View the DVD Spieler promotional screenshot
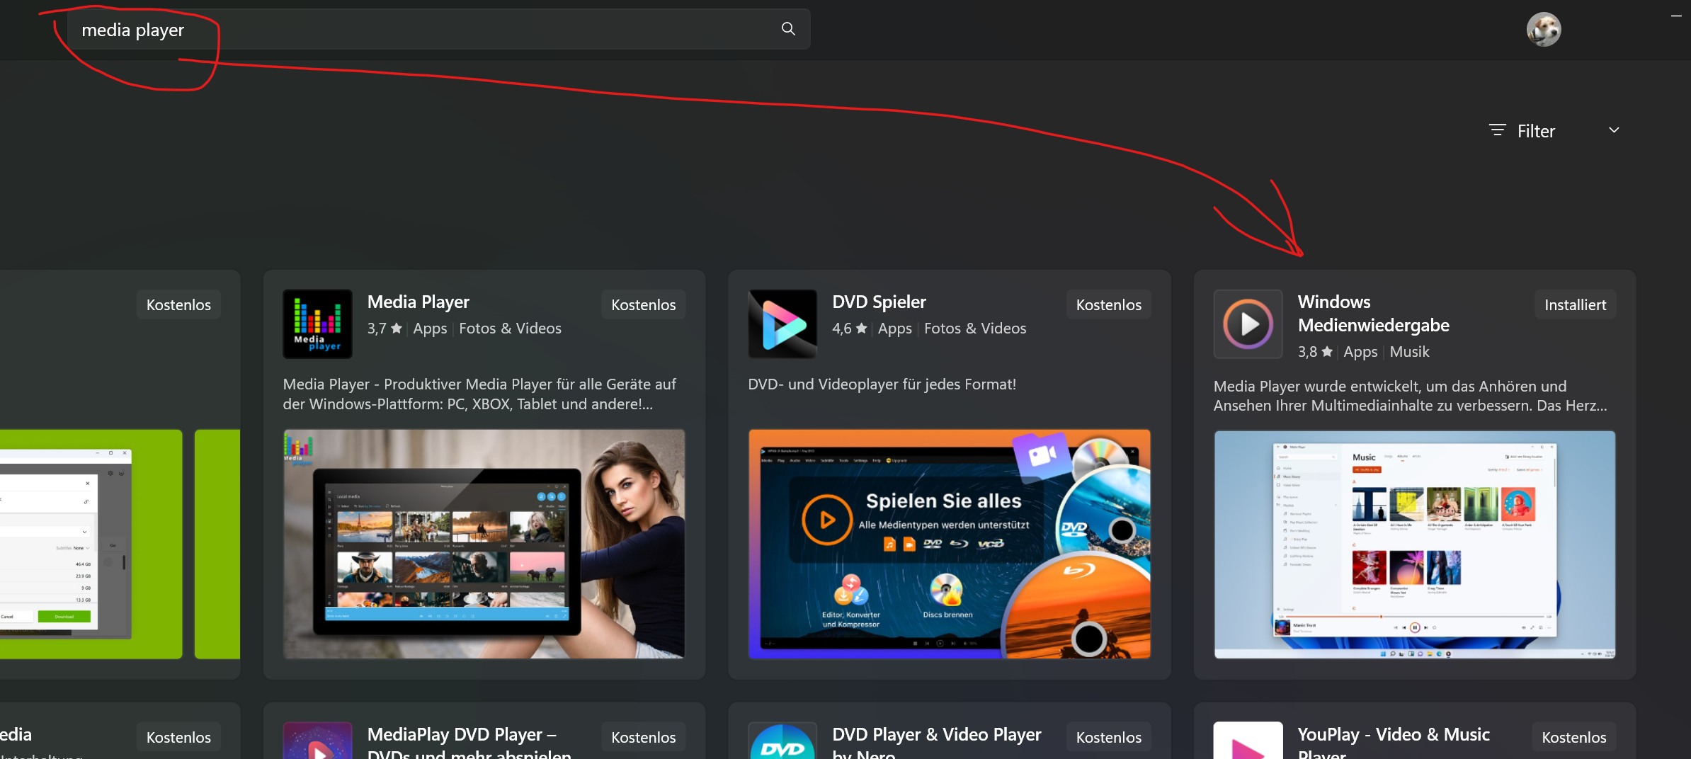Viewport: 1691px width, 759px height. [x=950, y=544]
